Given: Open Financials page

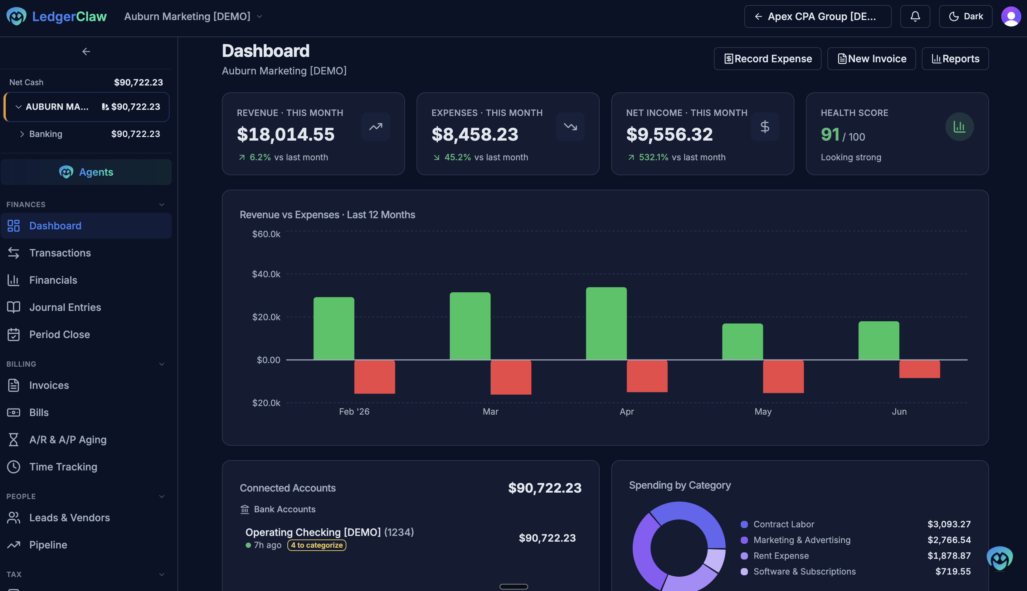Looking at the screenshot, I should (86, 280).
